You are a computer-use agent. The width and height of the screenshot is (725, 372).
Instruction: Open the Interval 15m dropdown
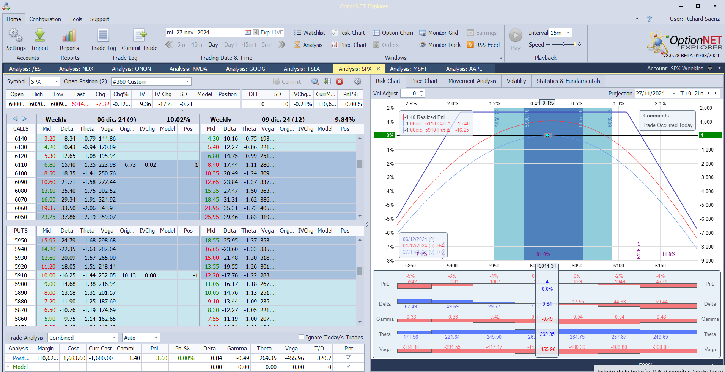[568, 33]
